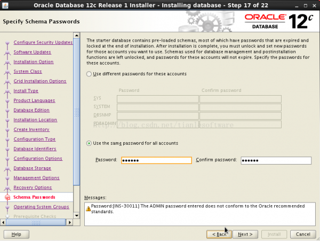Open Management Options step
The width and height of the screenshot is (320, 241).
pos(36,178)
